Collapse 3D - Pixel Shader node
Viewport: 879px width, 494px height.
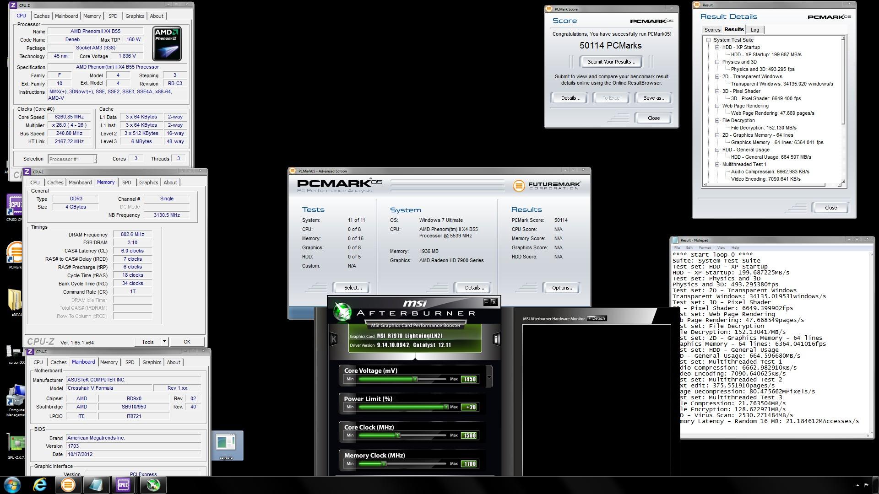pyautogui.click(x=717, y=91)
